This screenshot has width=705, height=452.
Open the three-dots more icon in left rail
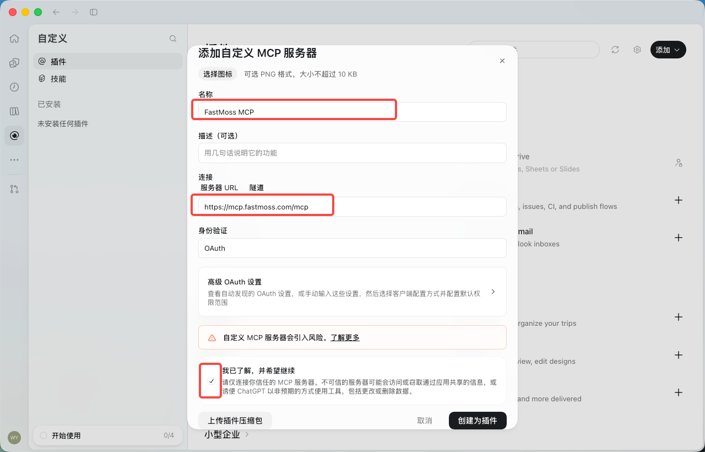pyautogui.click(x=14, y=160)
